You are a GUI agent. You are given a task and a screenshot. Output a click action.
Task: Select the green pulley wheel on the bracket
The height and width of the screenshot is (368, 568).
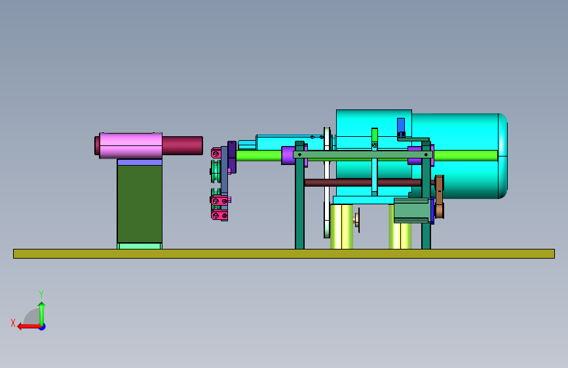[215, 172]
